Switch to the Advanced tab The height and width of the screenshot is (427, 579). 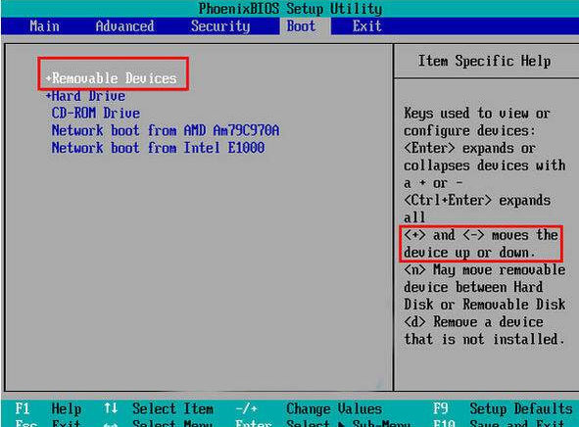tap(124, 26)
